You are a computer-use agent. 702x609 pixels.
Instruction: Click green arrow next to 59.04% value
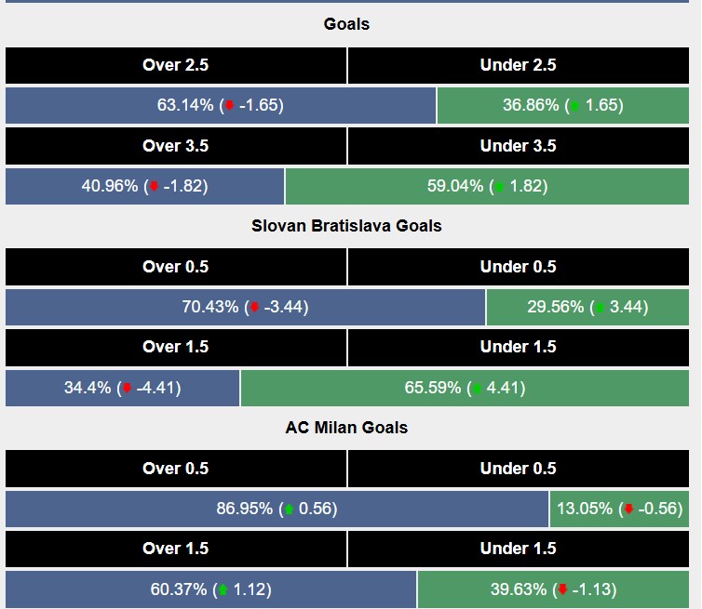tap(499, 187)
